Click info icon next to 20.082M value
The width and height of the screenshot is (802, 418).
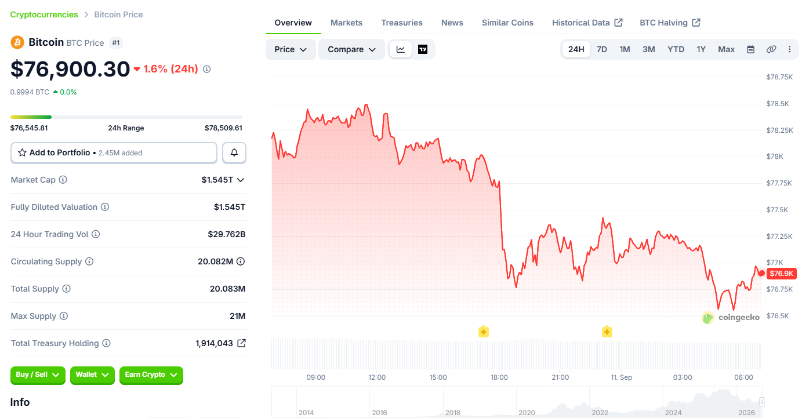coord(241,261)
